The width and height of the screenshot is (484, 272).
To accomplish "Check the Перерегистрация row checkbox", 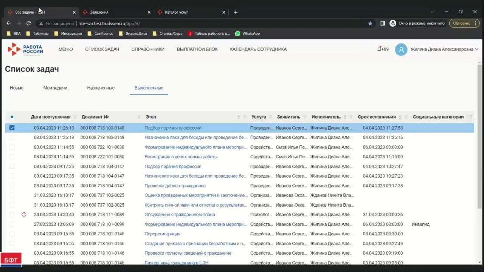I will pyautogui.click(x=12, y=234).
